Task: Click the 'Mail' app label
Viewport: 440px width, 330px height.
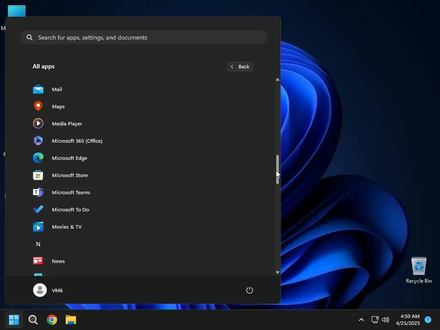Action: pyautogui.click(x=57, y=89)
